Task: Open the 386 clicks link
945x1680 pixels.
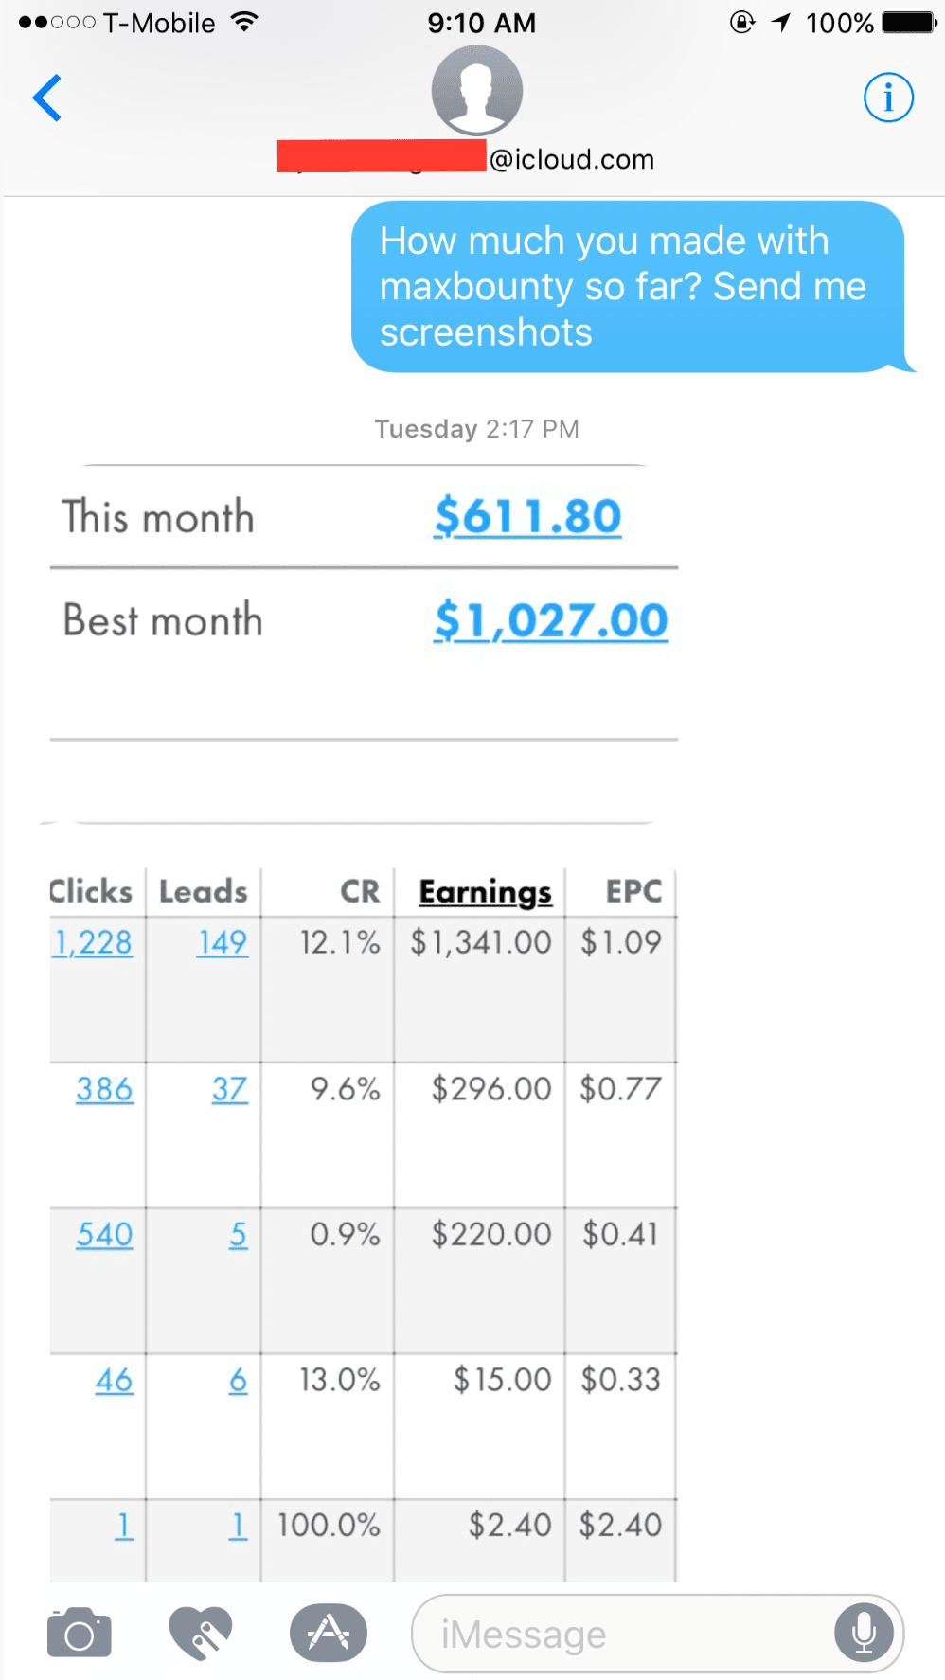Action: pyautogui.click(x=104, y=1089)
